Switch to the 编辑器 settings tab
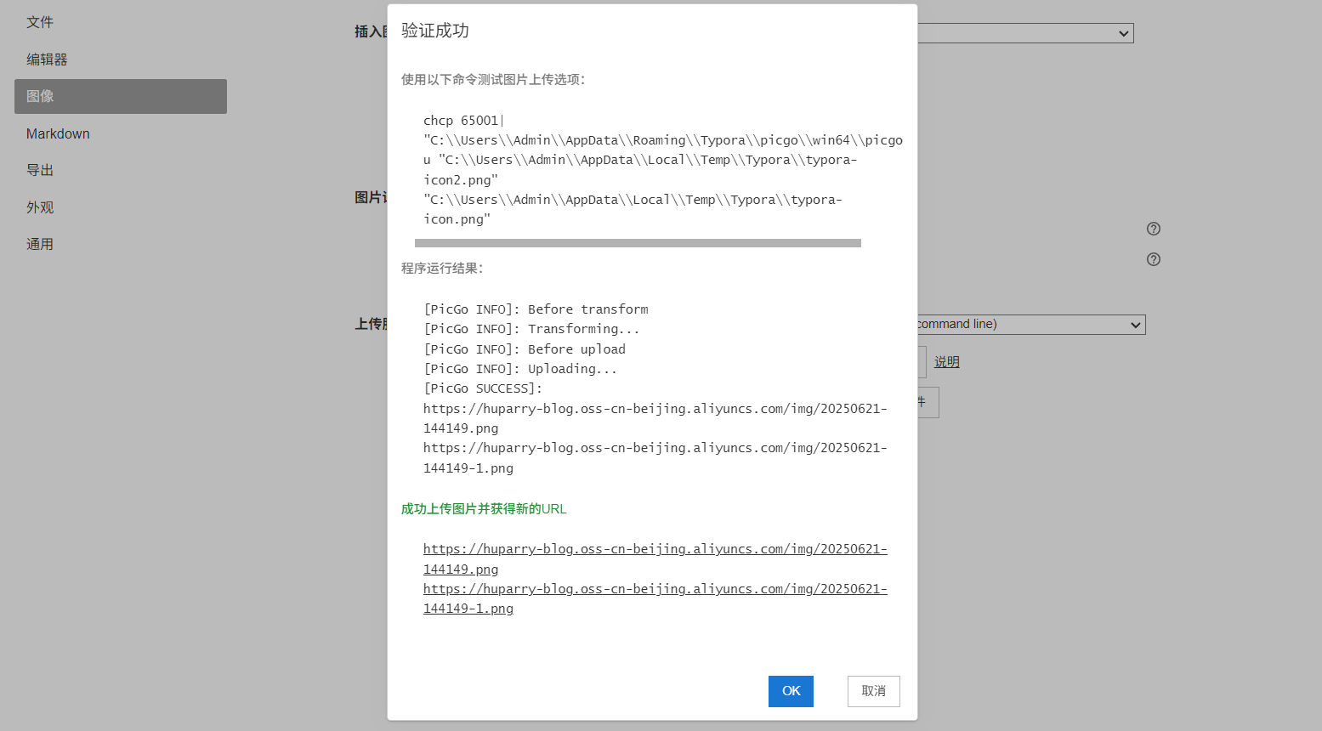Image resolution: width=1322 pixels, height=731 pixels. (47, 59)
